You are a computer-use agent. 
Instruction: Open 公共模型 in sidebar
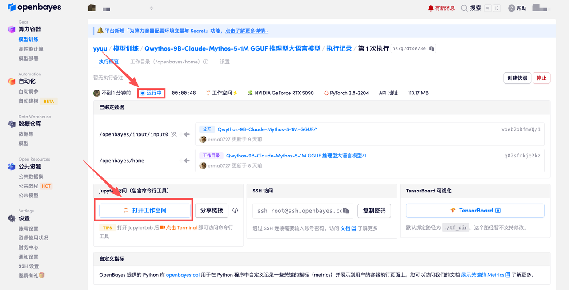point(28,195)
